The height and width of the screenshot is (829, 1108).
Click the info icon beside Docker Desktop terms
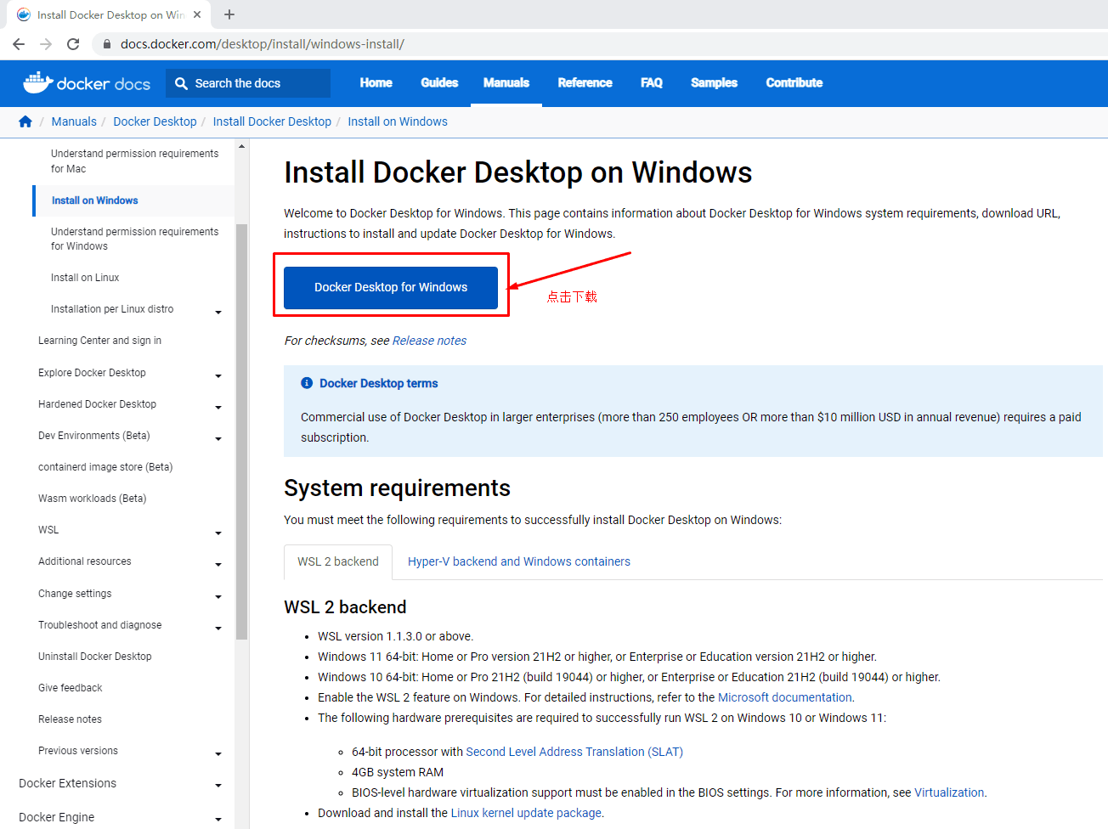pyautogui.click(x=307, y=383)
